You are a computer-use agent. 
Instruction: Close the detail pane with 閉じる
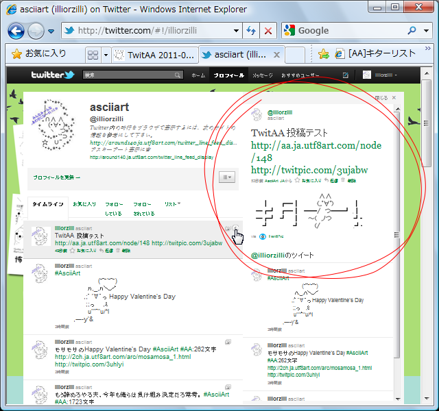click(x=385, y=98)
